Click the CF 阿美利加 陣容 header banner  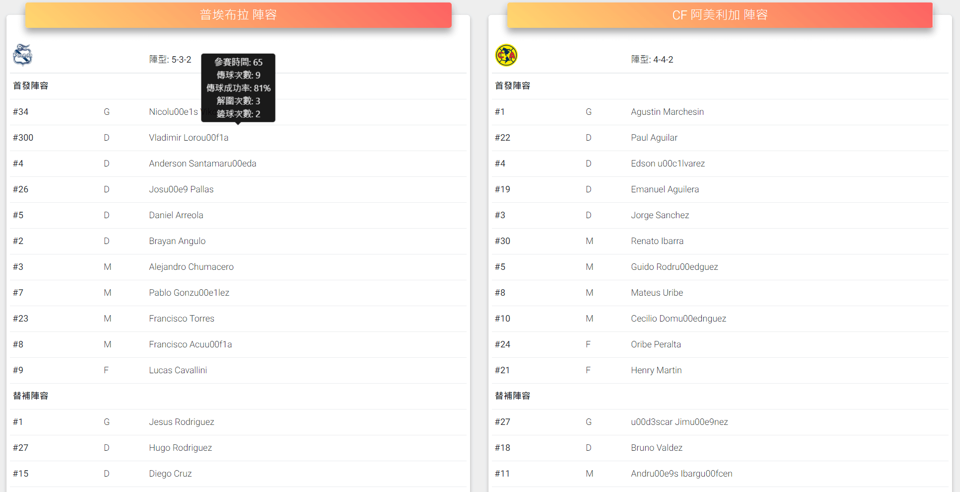click(720, 15)
